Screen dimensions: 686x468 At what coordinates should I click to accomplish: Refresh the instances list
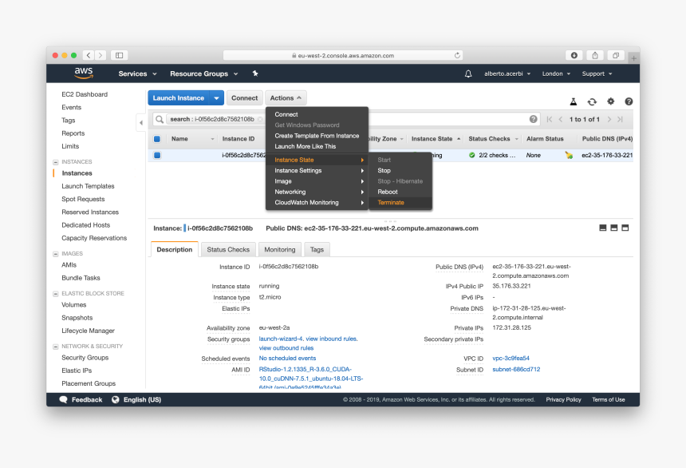592,101
